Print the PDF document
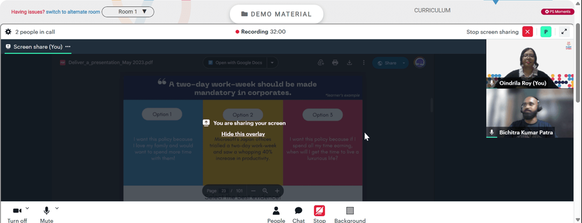This screenshot has height=223, width=582. pos(335,63)
